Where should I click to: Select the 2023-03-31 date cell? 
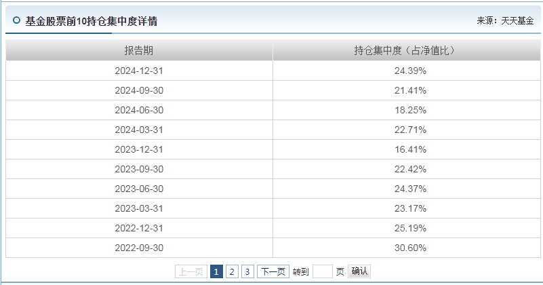(x=139, y=209)
